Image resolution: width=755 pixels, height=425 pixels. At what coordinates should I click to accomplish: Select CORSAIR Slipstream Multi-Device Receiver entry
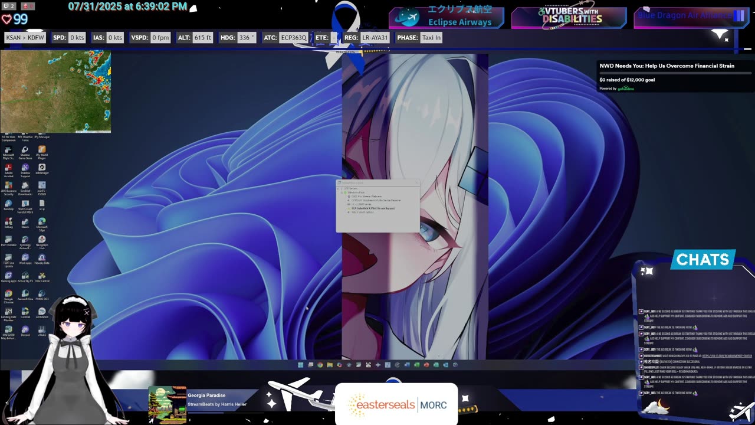[x=375, y=200]
